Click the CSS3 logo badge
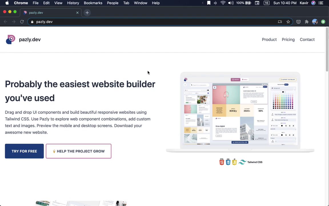This screenshot has width=329, height=206. 228,162
